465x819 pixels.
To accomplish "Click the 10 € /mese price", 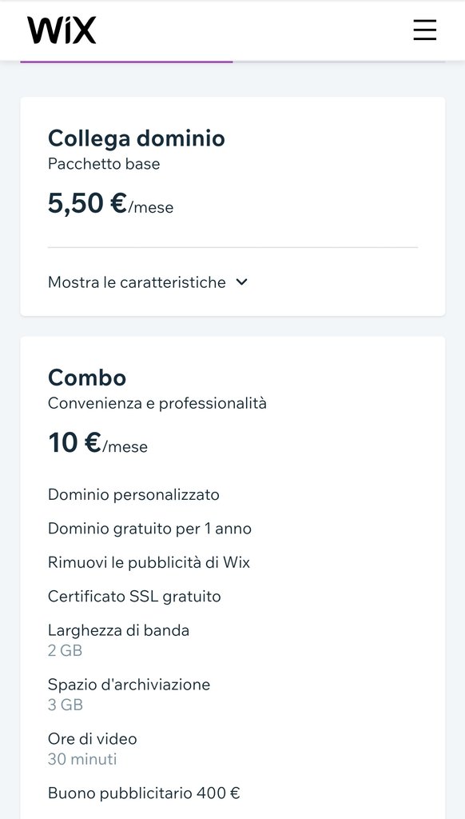I will click(97, 443).
